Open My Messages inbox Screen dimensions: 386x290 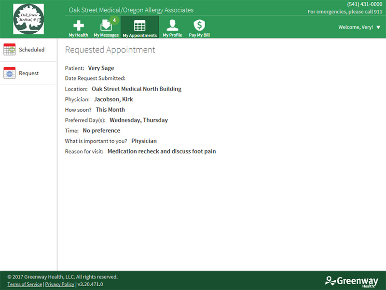106,28
